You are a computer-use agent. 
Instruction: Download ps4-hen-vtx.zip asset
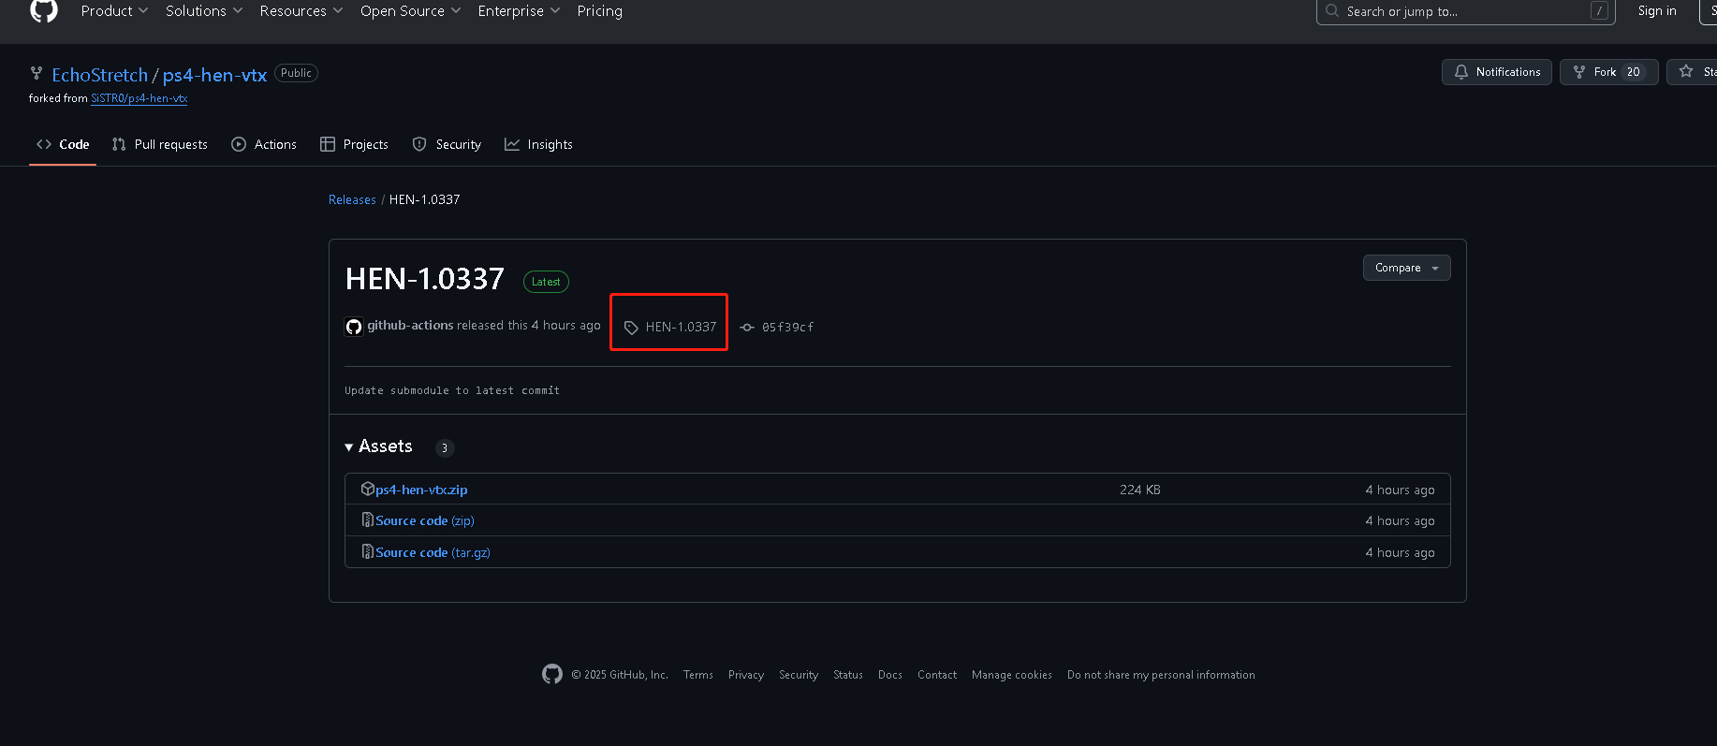pyautogui.click(x=421, y=490)
